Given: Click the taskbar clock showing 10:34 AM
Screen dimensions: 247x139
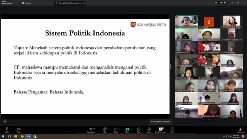Looking at the screenshot, I should (236, 136).
